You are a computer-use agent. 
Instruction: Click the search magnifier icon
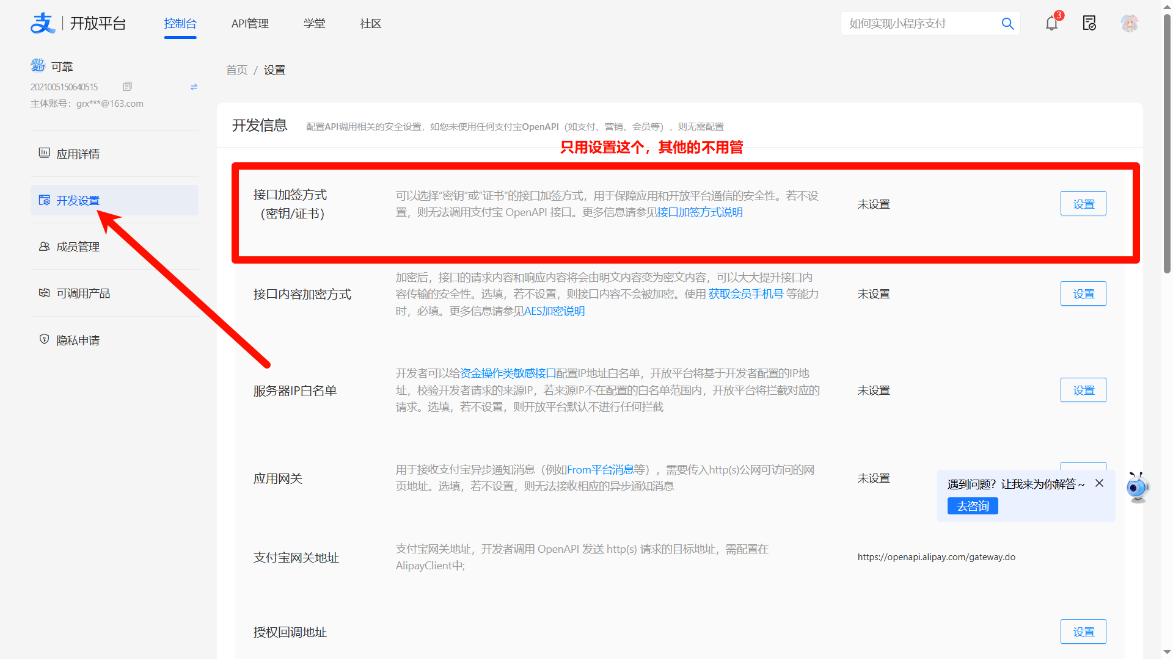click(x=1007, y=23)
